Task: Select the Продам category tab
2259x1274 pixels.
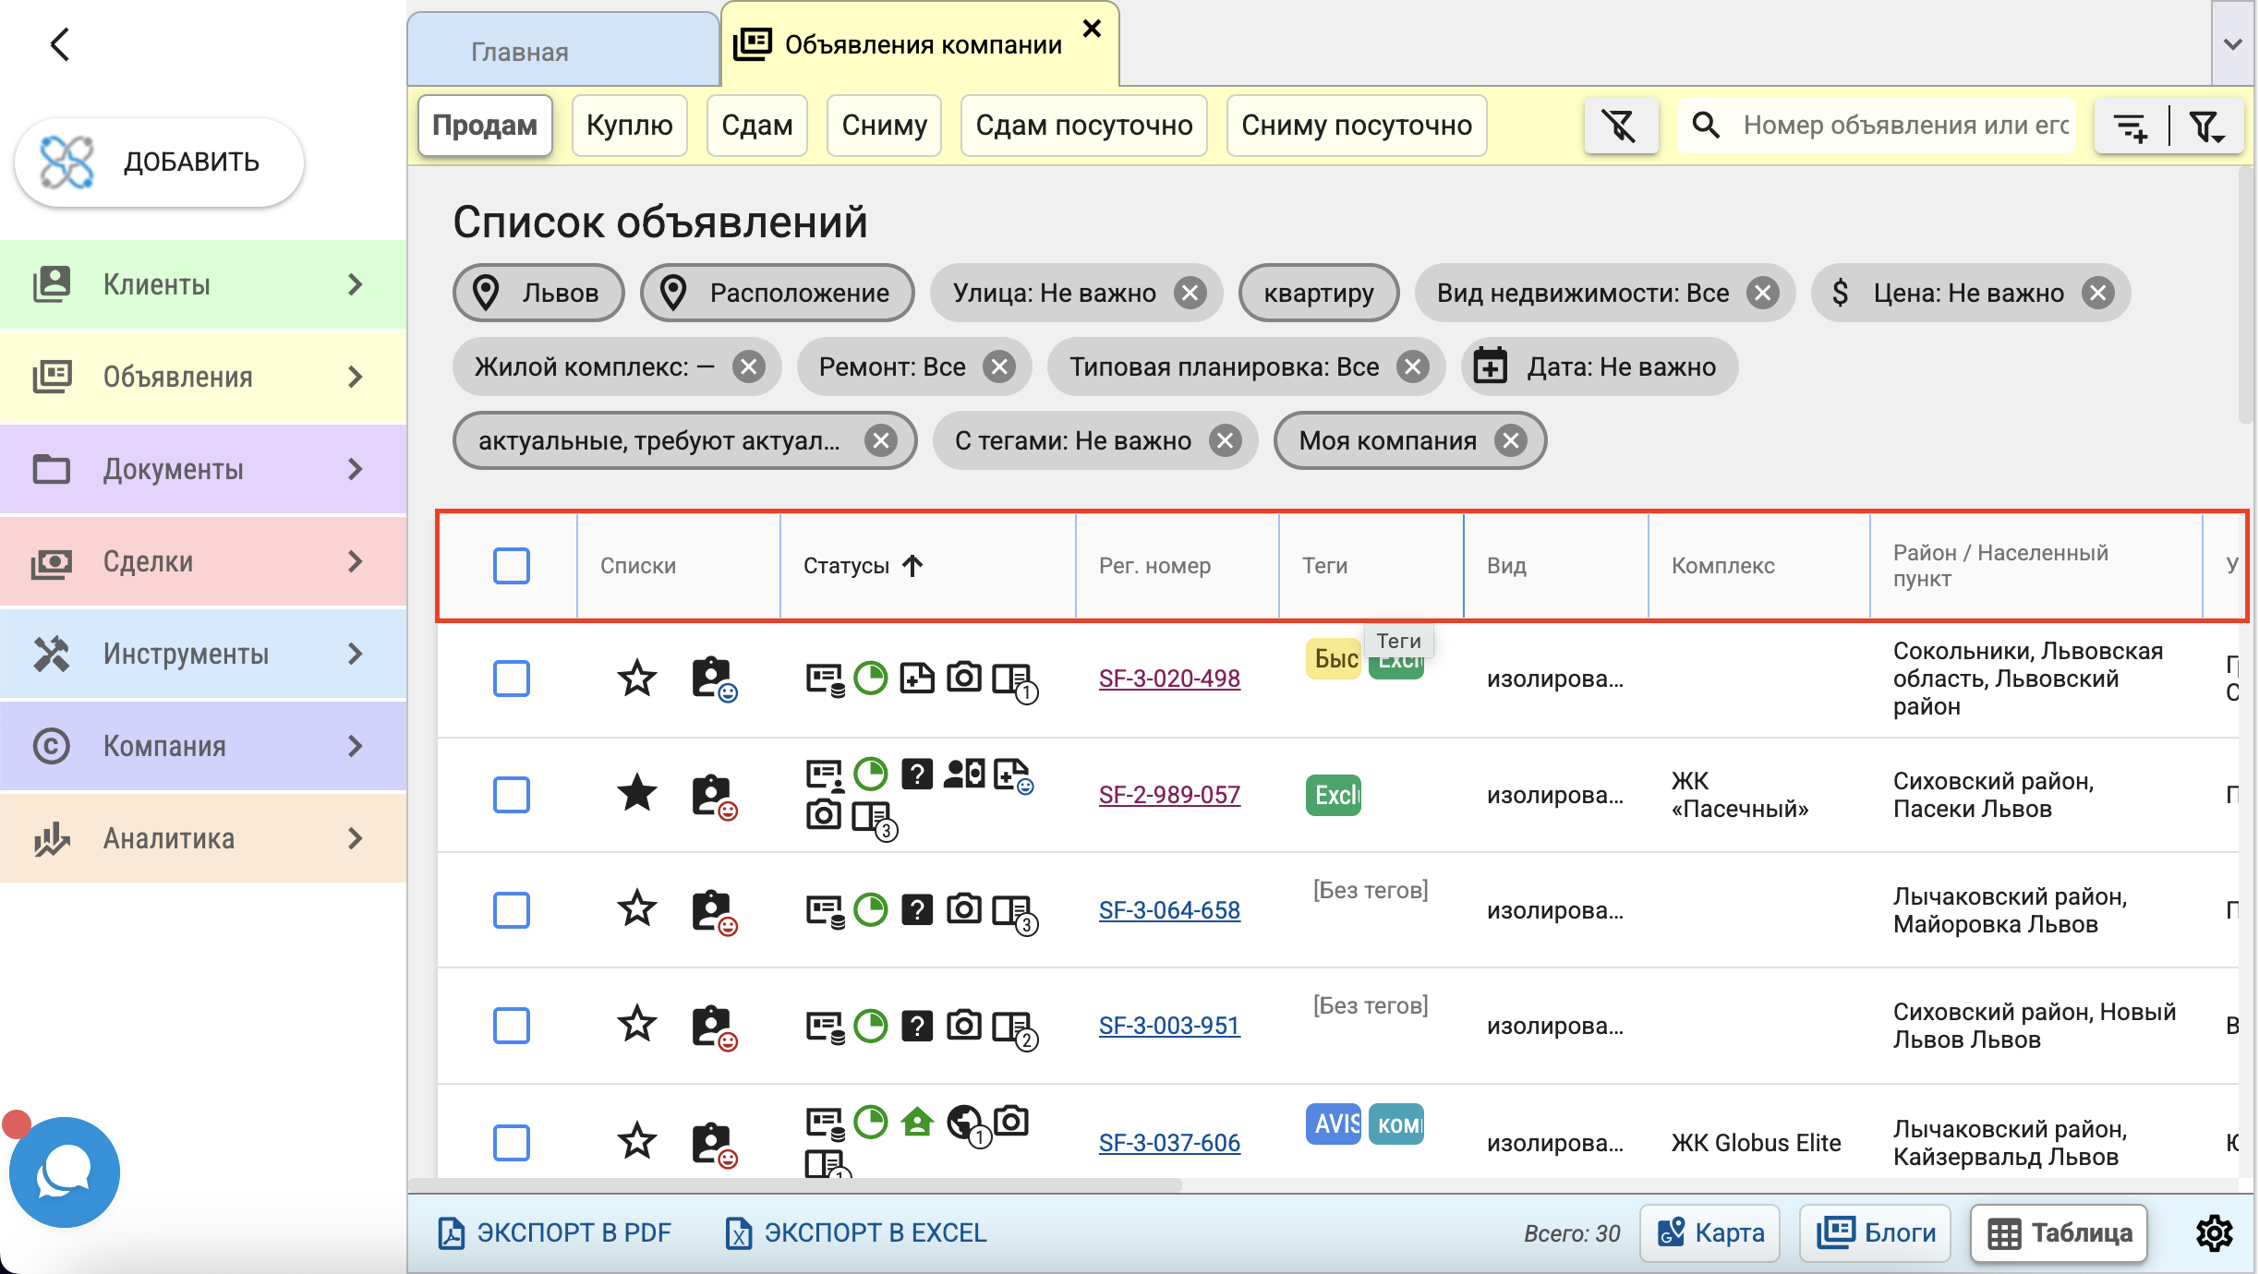Action: pos(485,125)
